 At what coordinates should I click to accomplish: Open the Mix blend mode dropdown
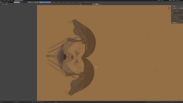pos(24,2)
